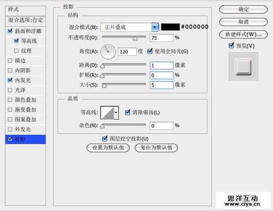Toggle the 预览(V) checkbox

231,46
